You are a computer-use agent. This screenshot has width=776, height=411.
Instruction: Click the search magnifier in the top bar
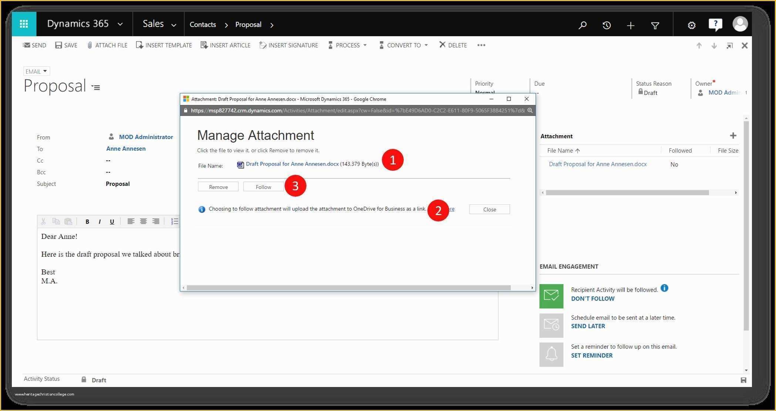(x=582, y=25)
